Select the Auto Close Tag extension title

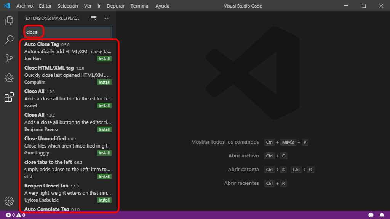[x=42, y=44]
